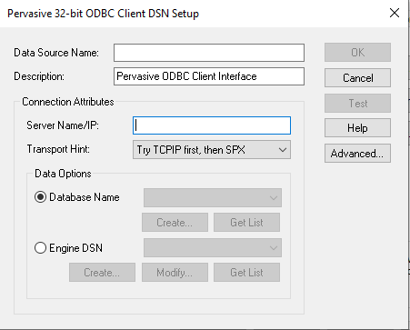Click the Data Source Name label

click(x=56, y=53)
